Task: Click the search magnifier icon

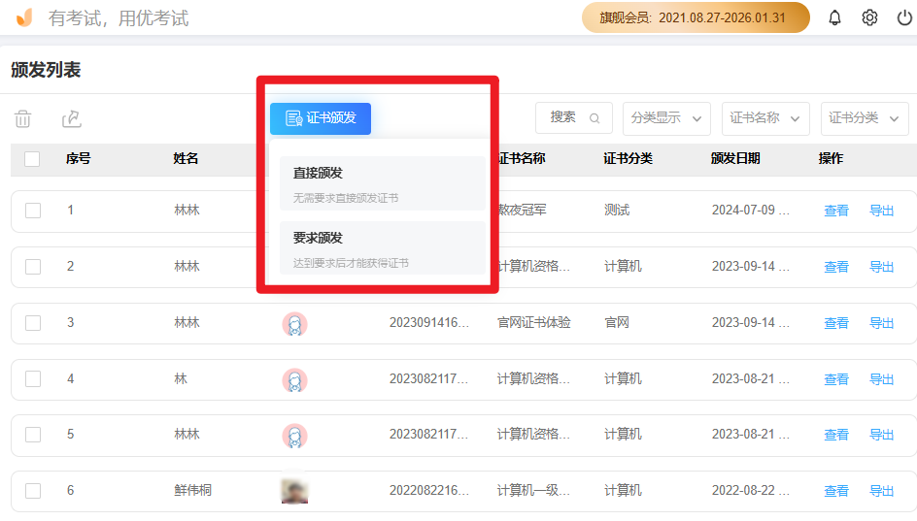Action: point(594,118)
